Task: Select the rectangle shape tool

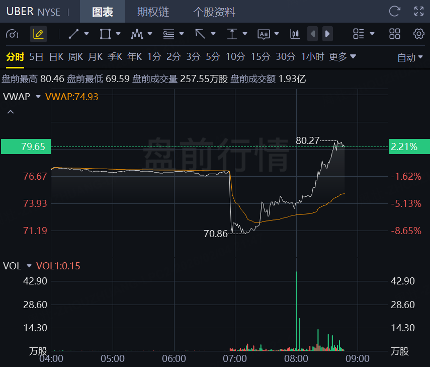Action: pyautogui.click(x=105, y=34)
